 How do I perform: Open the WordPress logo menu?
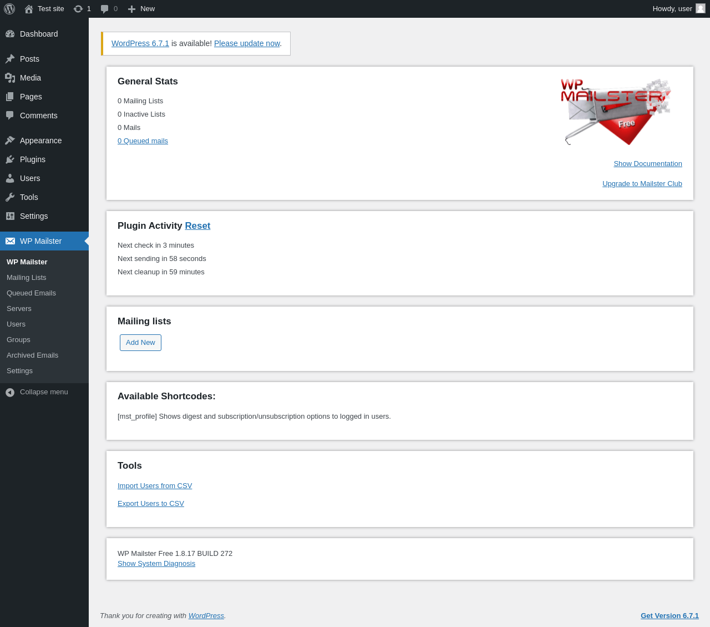point(9,9)
